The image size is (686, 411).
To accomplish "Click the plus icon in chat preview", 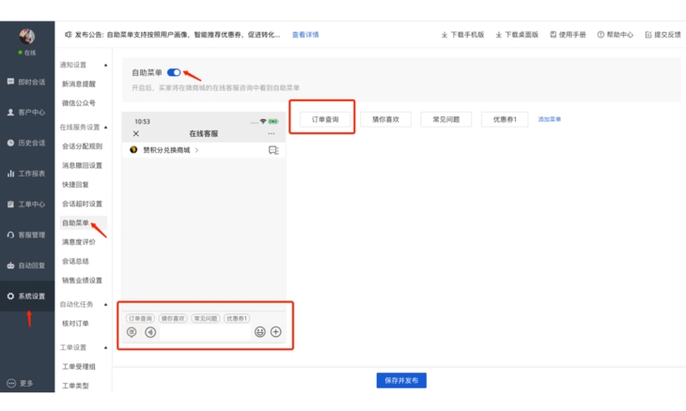I will tap(276, 332).
